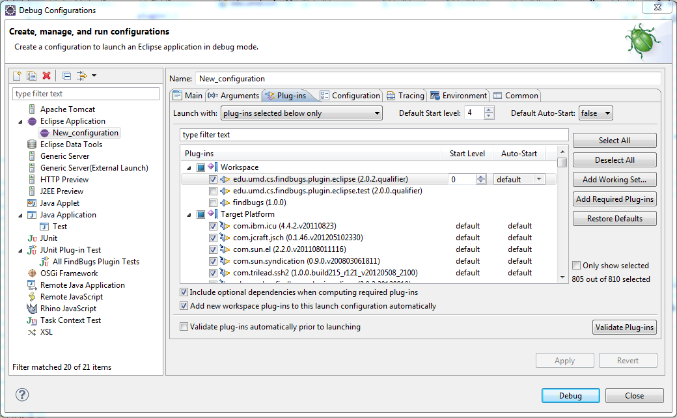Toggle Add new workspace plug-ins automatically checkbox
This screenshot has height=418, width=677.
[184, 306]
